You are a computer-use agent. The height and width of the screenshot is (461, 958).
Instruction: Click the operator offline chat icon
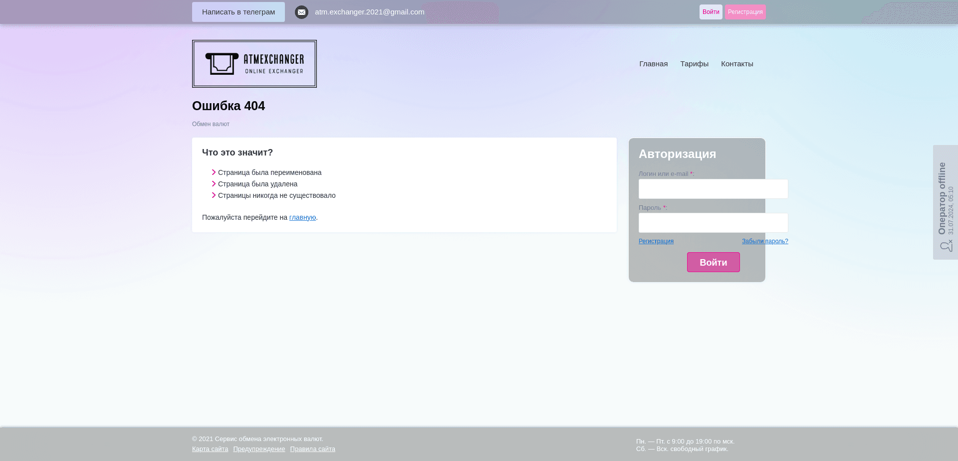946,245
